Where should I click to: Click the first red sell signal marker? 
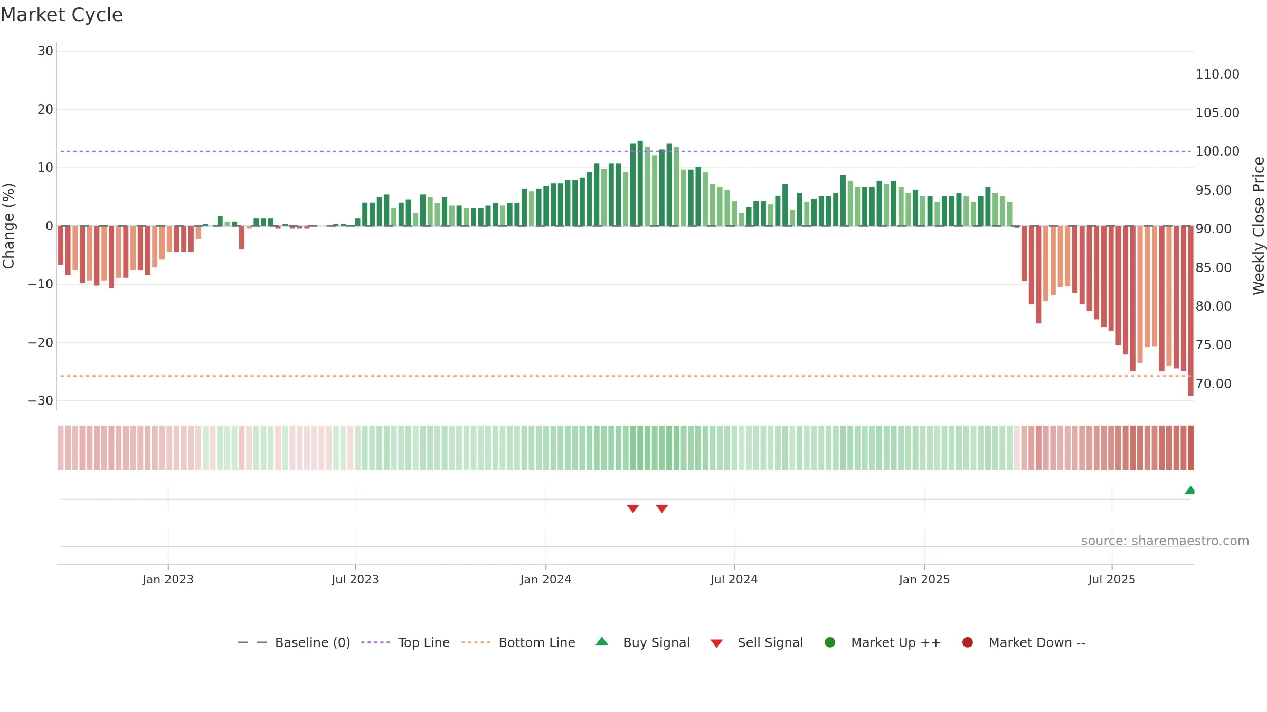pyautogui.click(x=633, y=508)
